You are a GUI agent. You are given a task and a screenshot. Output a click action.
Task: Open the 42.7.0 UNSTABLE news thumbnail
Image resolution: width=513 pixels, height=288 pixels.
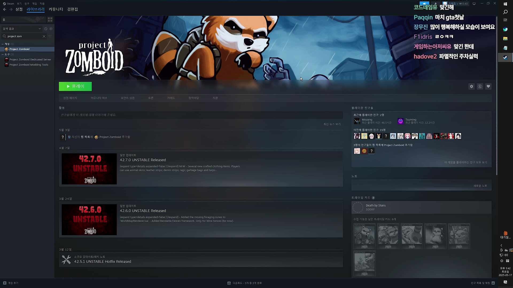point(89,169)
